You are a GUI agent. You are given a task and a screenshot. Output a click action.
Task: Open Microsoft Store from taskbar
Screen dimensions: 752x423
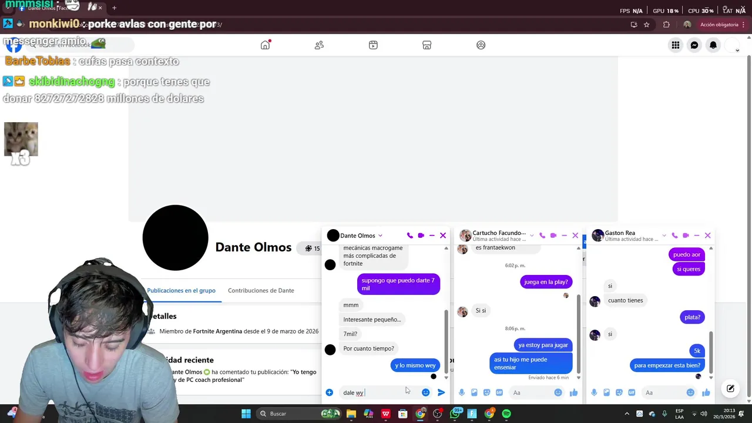(x=403, y=414)
